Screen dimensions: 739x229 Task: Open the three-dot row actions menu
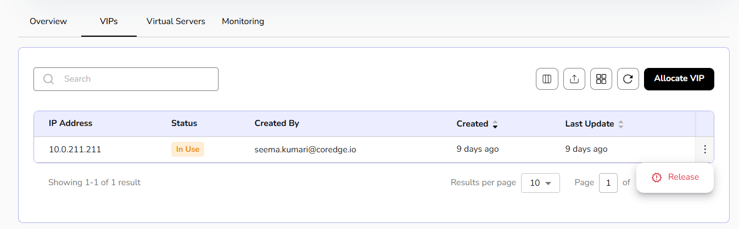pyautogui.click(x=705, y=150)
